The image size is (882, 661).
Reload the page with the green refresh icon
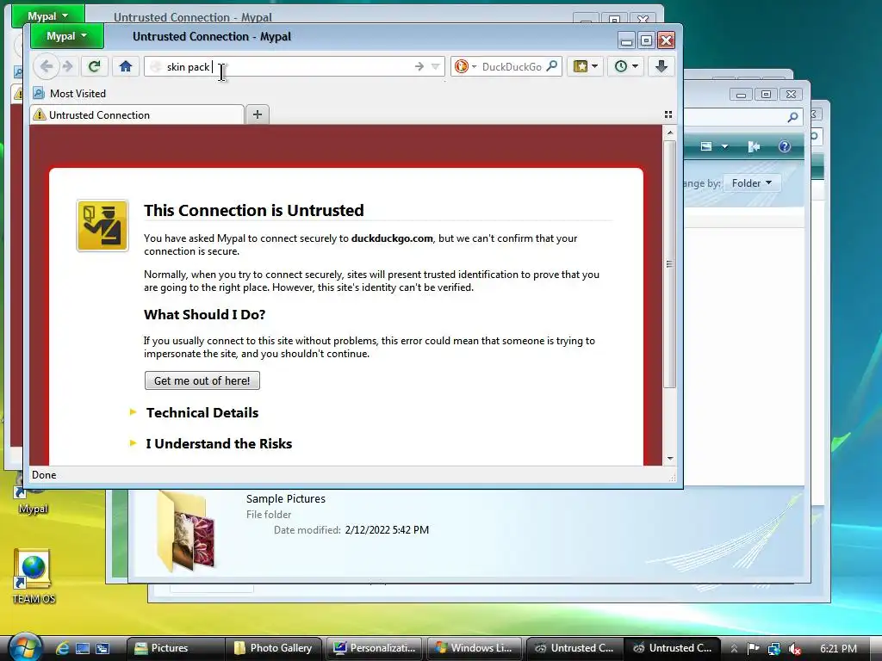point(94,67)
